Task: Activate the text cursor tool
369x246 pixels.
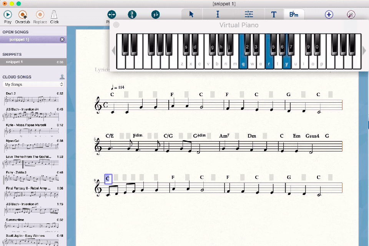Action: (x=218, y=14)
